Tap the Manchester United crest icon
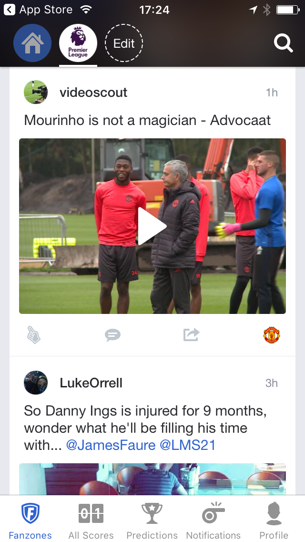 (272, 335)
